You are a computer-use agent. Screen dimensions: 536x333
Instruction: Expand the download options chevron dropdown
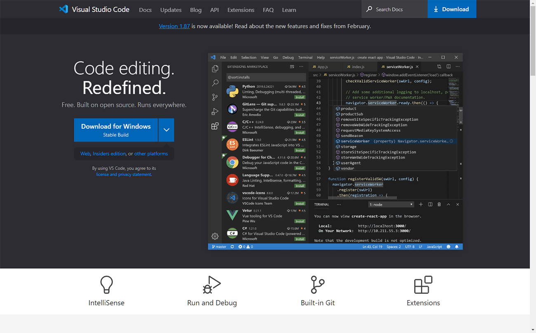(x=166, y=130)
